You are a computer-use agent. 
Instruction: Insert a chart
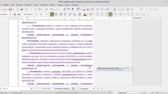point(88,9)
